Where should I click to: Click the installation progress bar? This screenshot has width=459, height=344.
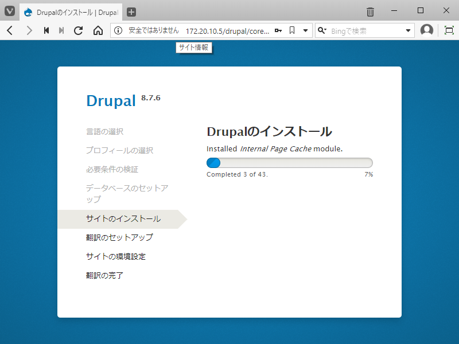(290, 163)
